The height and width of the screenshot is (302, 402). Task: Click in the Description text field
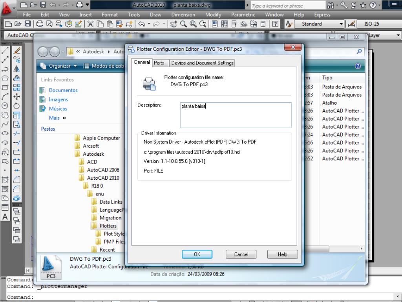(236, 115)
